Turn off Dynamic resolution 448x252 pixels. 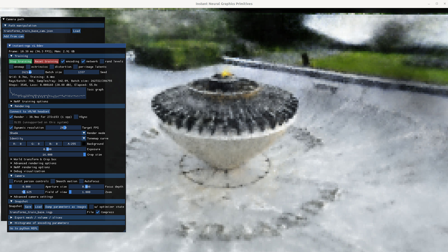(11, 127)
